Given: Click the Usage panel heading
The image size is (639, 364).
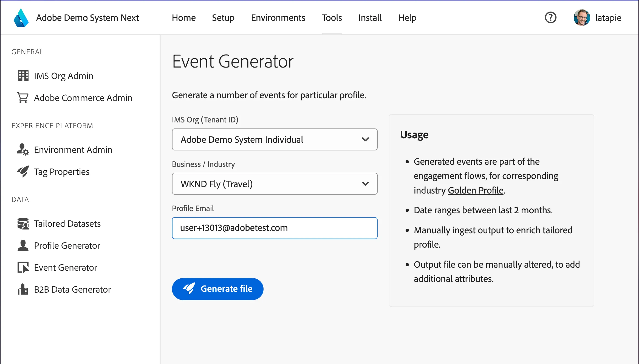Looking at the screenshot, I should pos(414,135).
